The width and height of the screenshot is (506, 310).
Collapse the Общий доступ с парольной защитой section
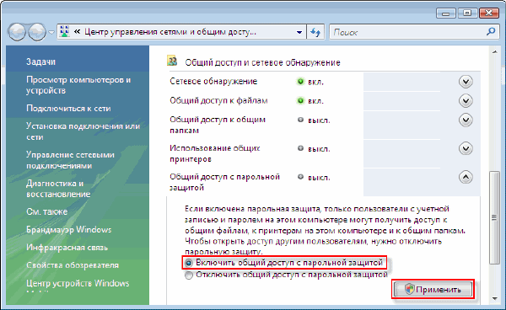(x=466, y=177)
